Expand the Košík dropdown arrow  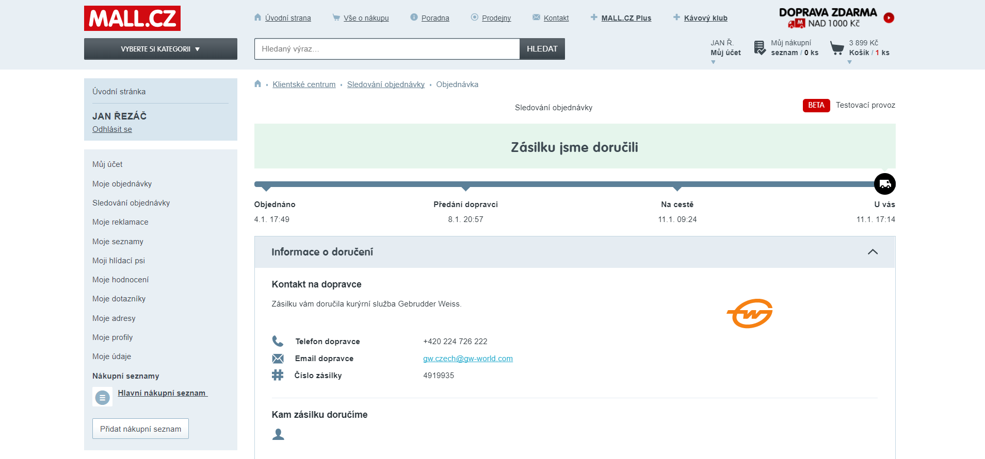click(849, 62)
